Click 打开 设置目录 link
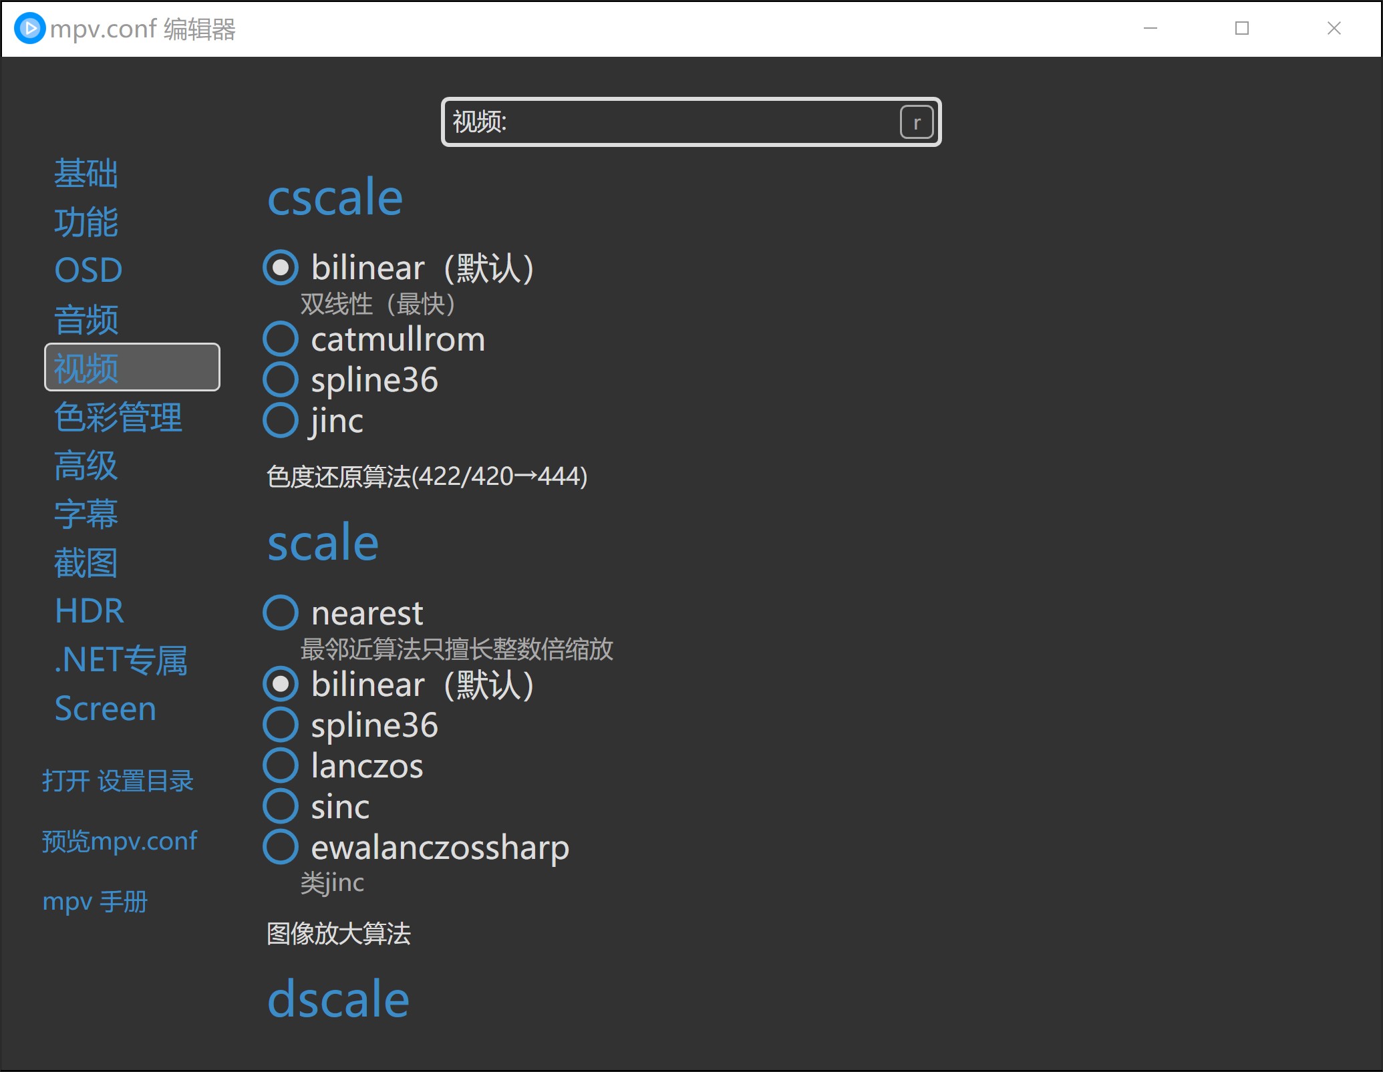 click(118, 781)
